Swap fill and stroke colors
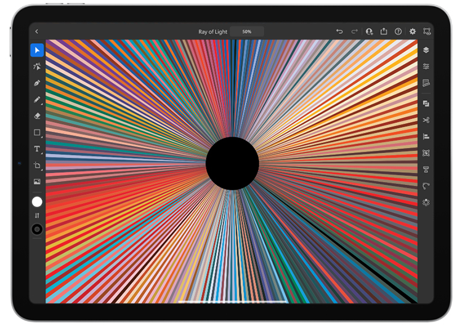 click(x=37, y=216)
